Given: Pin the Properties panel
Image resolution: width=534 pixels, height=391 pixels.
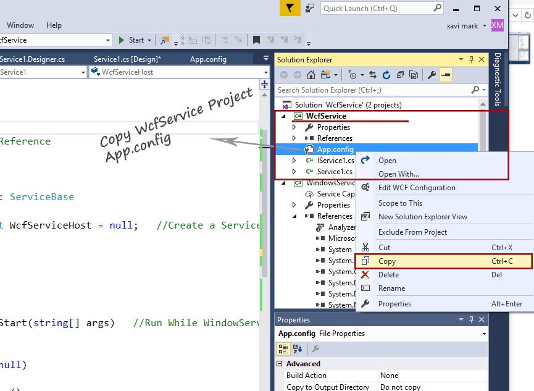Looking at the screenshot, I should click(x=471, y=319).
